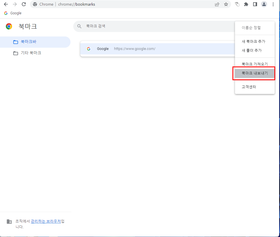Click the chrome://bookmarks address bar text
Image resolution: width=280 pixels, height=237 pixels.
(77, 4)
